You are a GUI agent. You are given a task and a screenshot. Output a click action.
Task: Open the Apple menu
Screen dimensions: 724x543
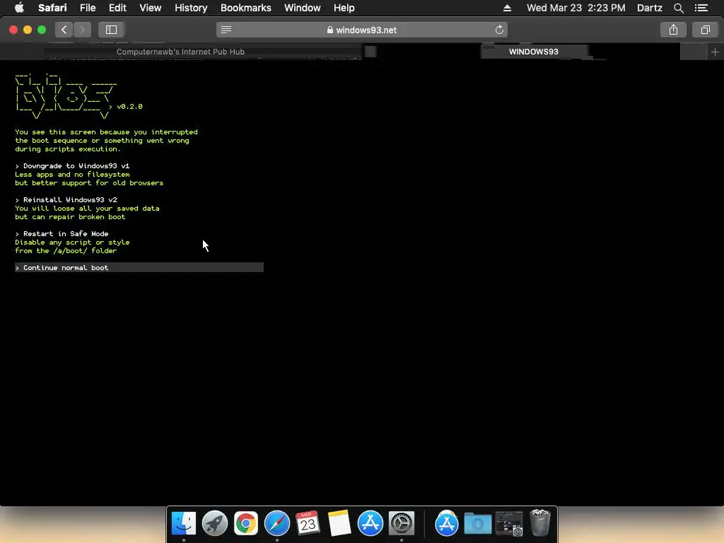pyautogui.click(x=19, y=8)
